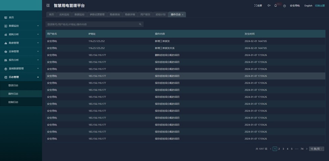The height and width of the screenshot is (161, 329).
Task: Open notifications via the bell icon
Action: pos(276,6)
